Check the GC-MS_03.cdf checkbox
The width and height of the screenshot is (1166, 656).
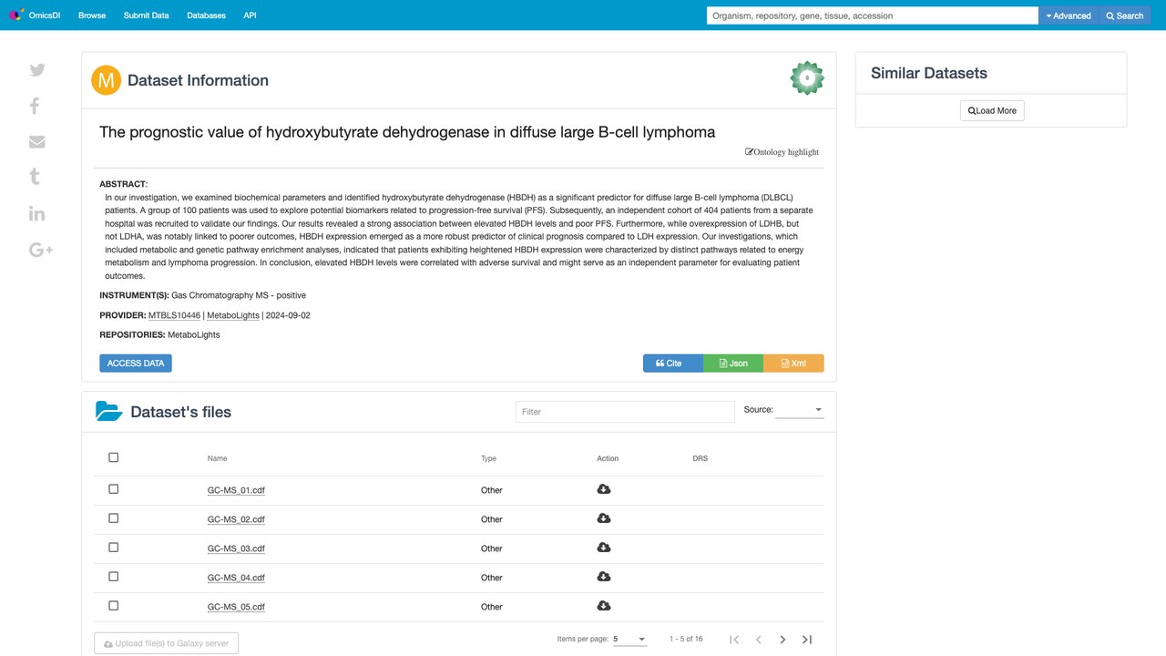point(114,548)
